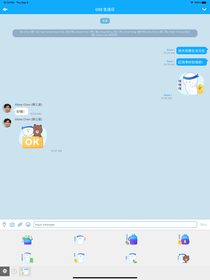Image resolution: width=210 pixels, height=280 pixels.
Task: Tap the 今天 date label
Action: 105,21
